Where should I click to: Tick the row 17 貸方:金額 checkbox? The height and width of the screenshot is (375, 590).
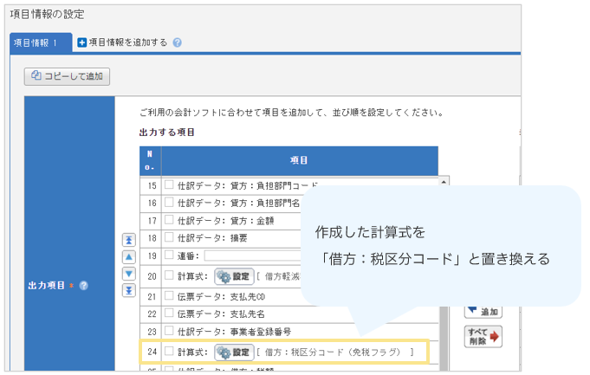pos(170,219)
